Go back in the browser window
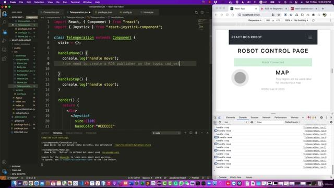The height and width of the screenshot is (188, 334). (216, 15)
